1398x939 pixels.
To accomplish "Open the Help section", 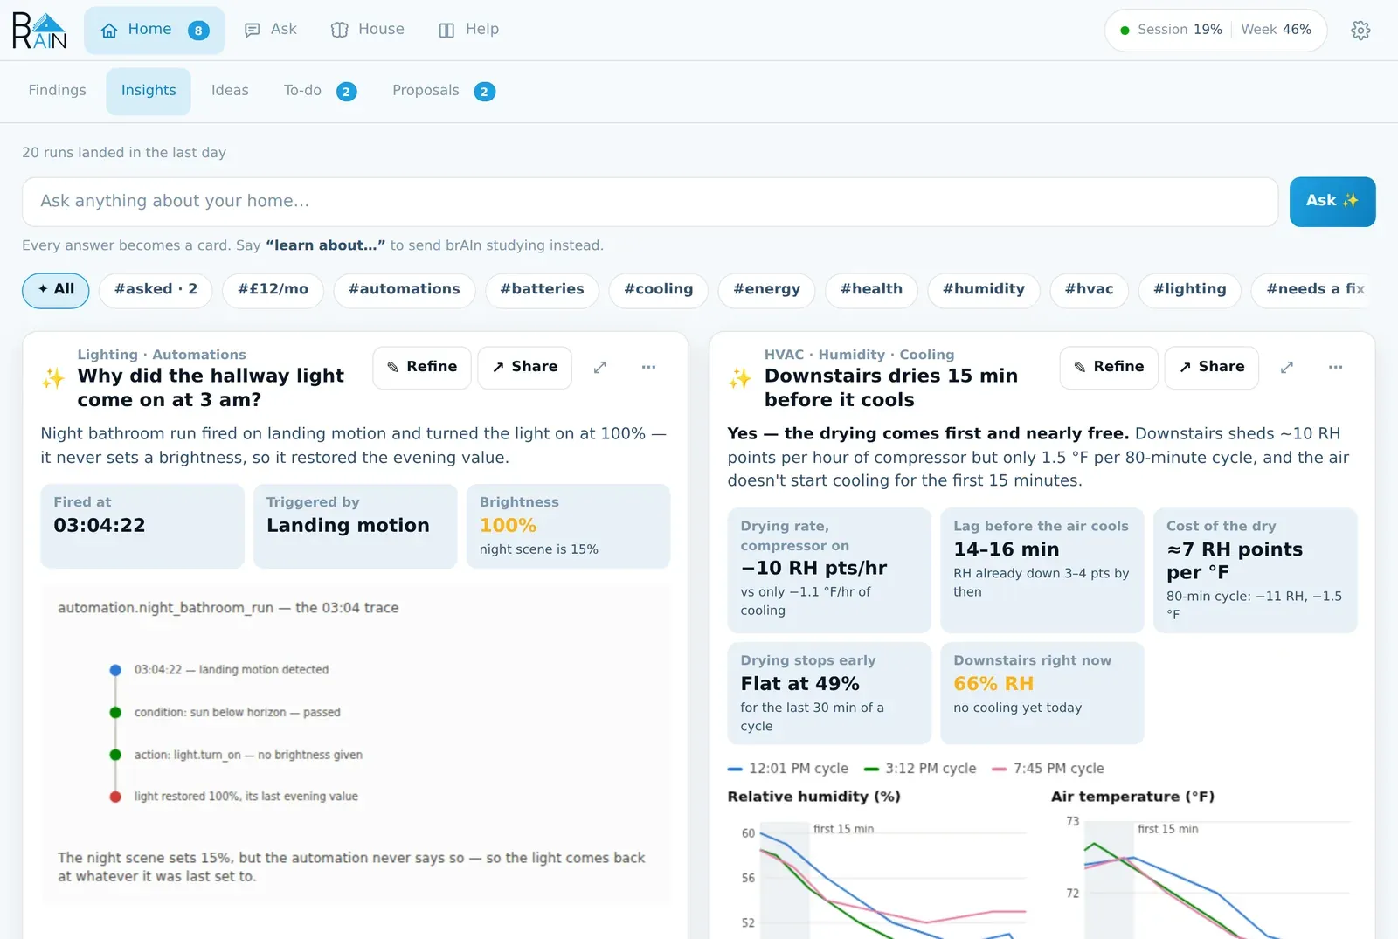I will (x=469, y=30).
